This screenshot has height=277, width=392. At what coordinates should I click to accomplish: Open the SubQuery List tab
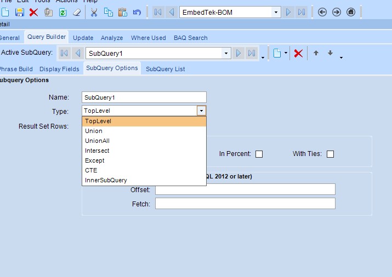point(165,69)
